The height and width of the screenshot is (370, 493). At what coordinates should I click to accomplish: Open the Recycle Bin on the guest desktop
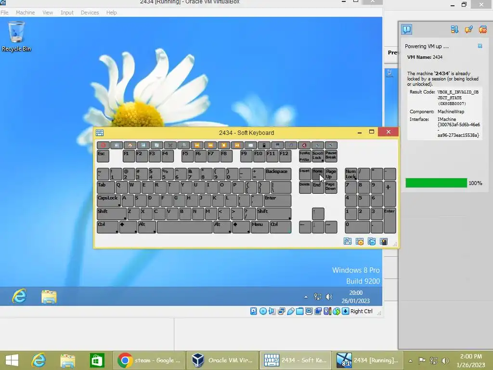[16, 36]
